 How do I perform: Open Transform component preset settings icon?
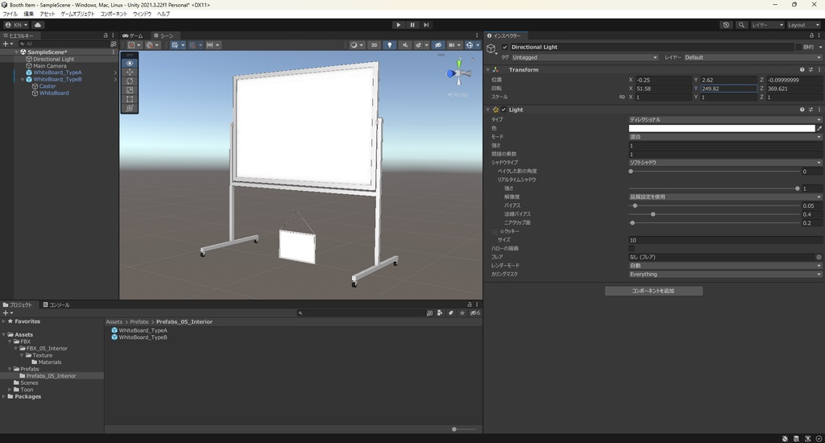click(x=810, y=69)
